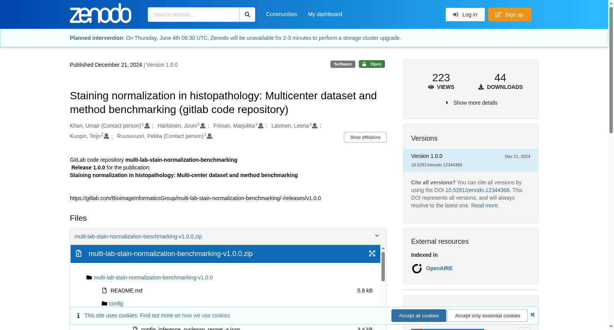This screenshot has height=330, width=614.
Task: Open the Read more link
Action: pyautogui.click(x=484, y=205)
